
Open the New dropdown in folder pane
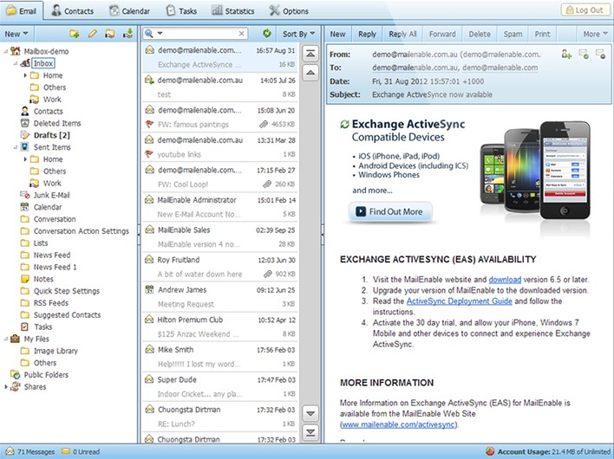(16, 34)
